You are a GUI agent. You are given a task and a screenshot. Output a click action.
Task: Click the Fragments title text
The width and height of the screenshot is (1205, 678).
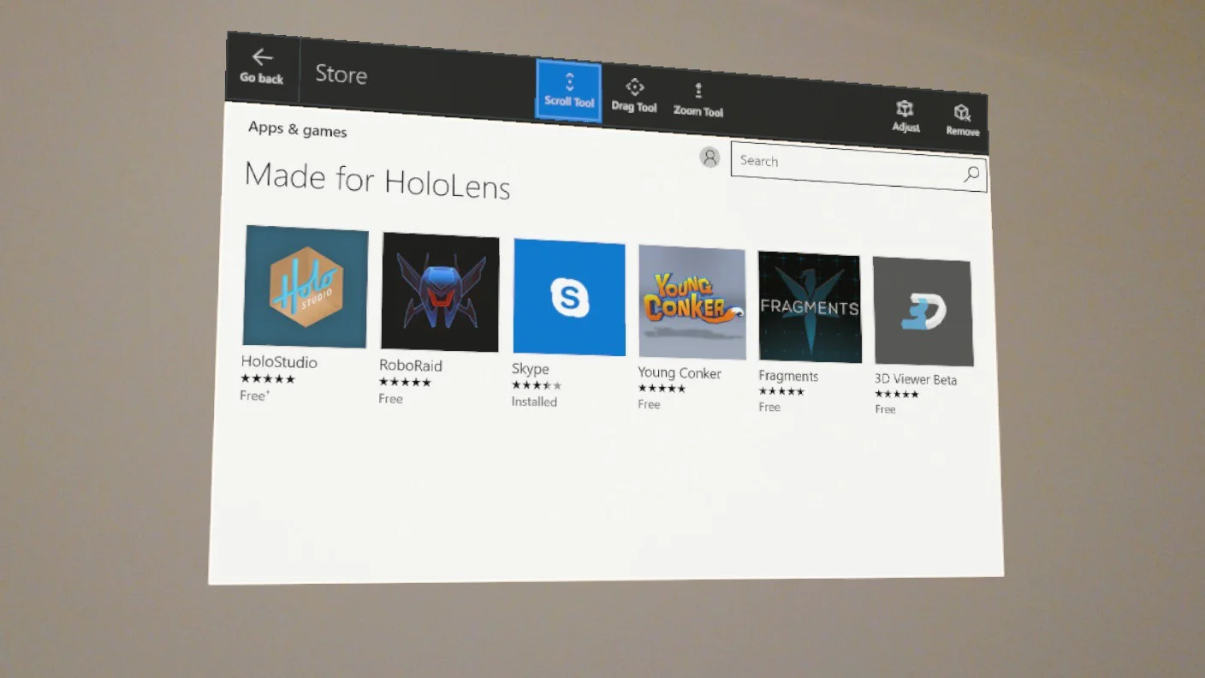[x=788, y=376]
